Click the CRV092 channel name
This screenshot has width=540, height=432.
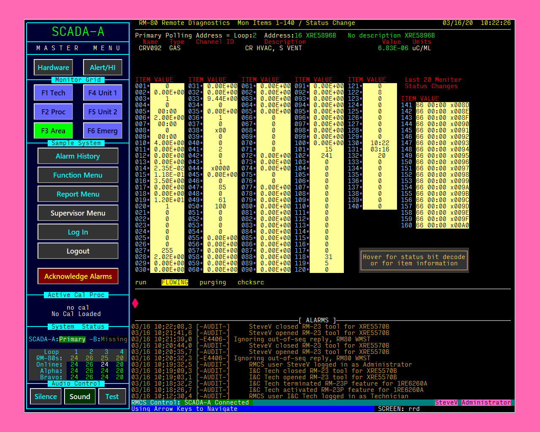click(x=150, y=48)
